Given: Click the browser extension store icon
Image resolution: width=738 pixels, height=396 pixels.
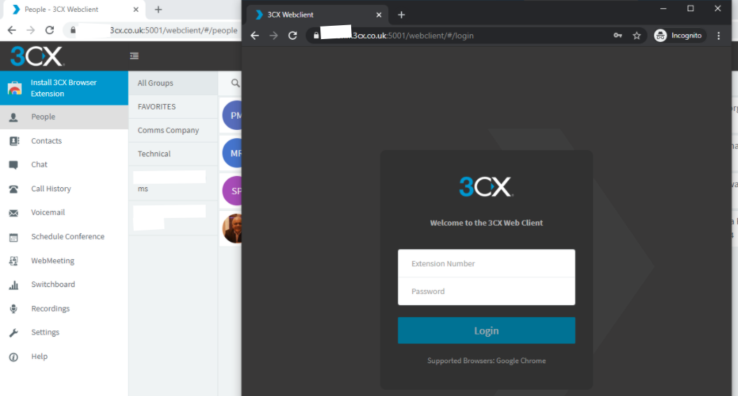Looking at the screenshot, I should pos(15,88).
